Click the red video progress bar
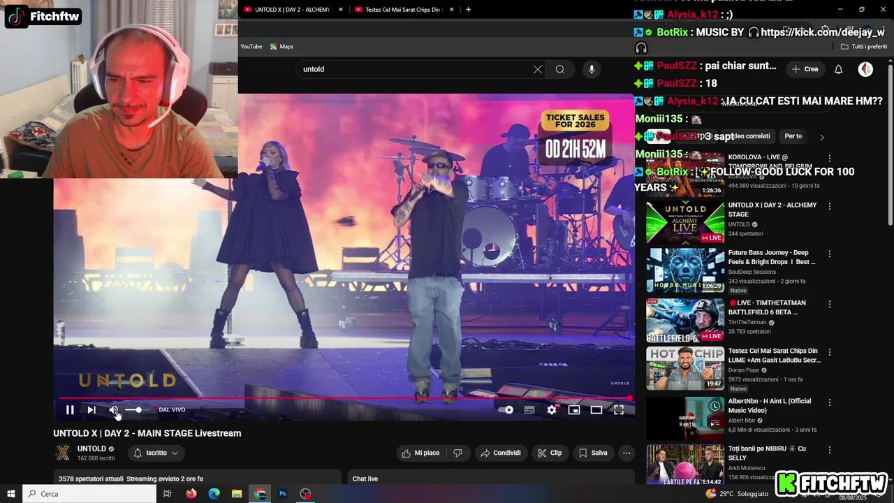Screen dimensions: 894x503 pos(344,398)
